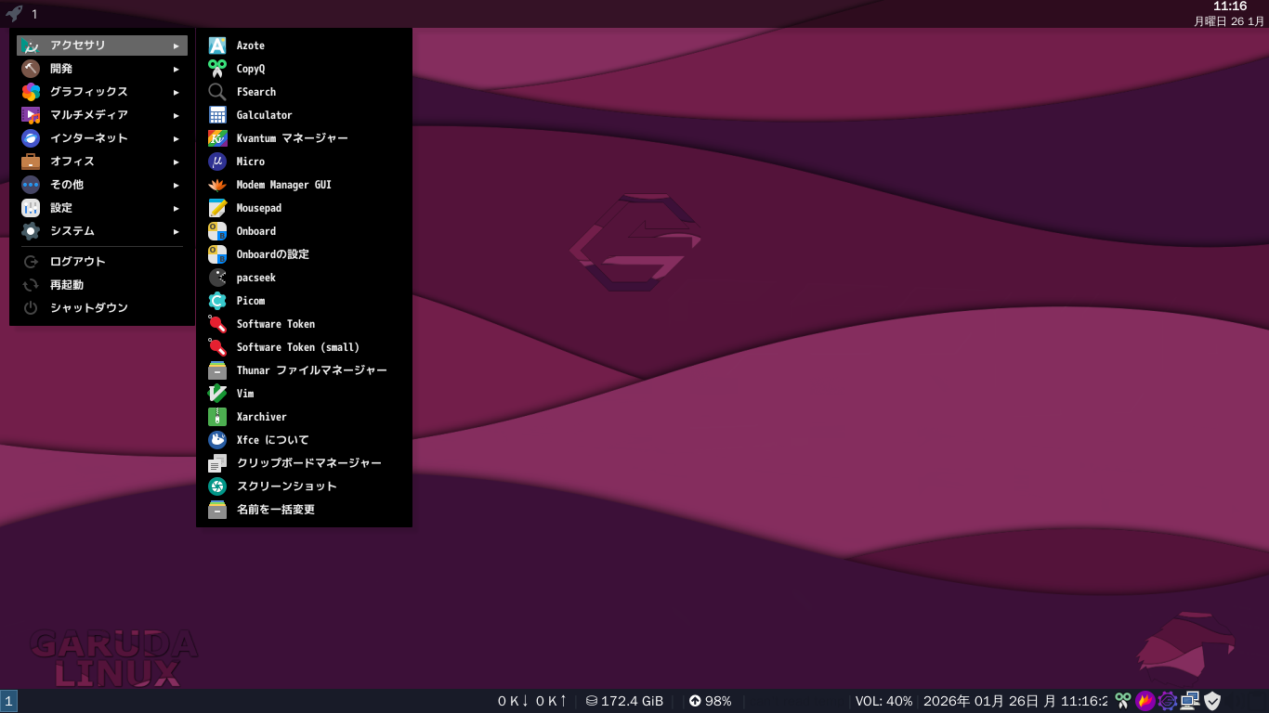Expand the システム submenu arrow
Viewport: 1269px width, 713px height.
pyautogui.click(x=176, y=231)
